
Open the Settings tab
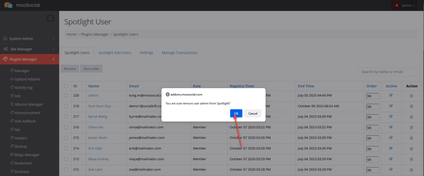(146, 53)
